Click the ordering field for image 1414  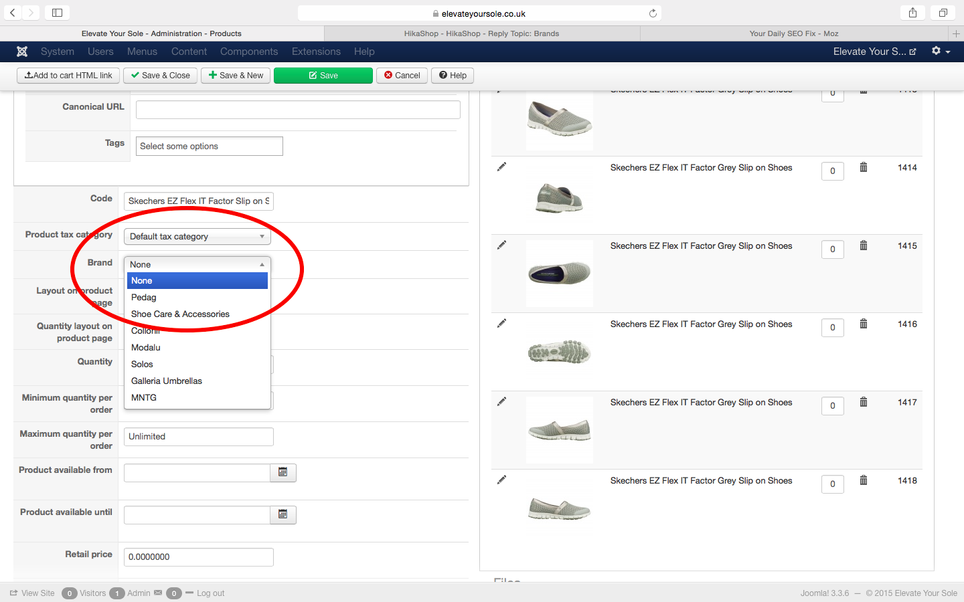tap(833, 171)
